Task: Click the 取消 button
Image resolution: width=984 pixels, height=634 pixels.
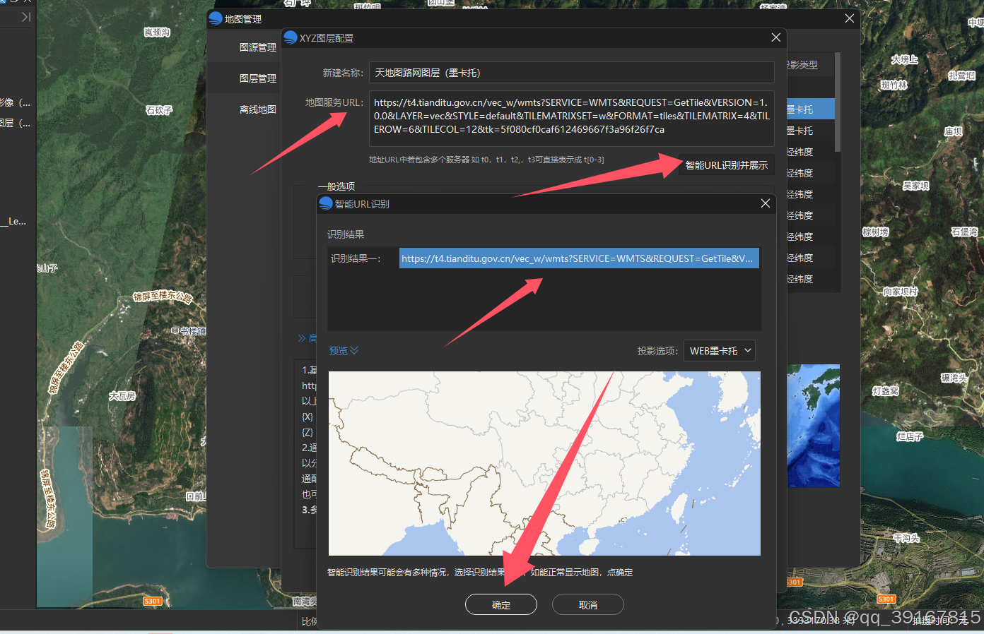Action: point(588,605)
